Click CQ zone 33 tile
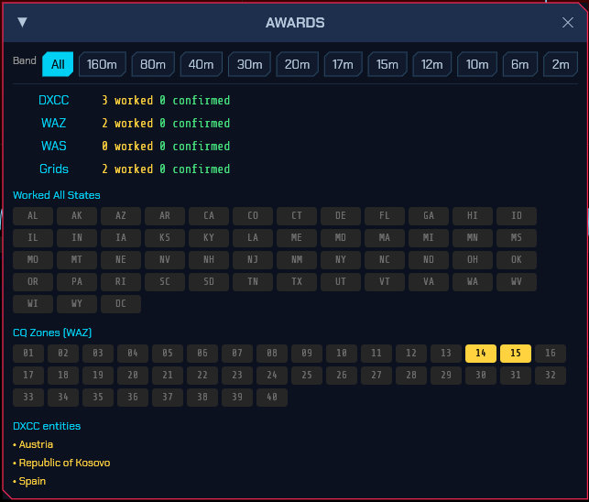Screen dimensions: 589x502 point(28,398)
